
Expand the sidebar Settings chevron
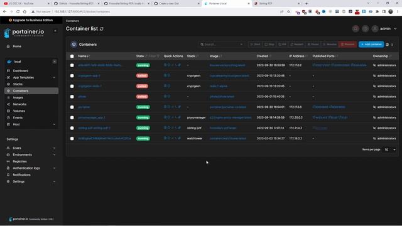coord(54,181)
